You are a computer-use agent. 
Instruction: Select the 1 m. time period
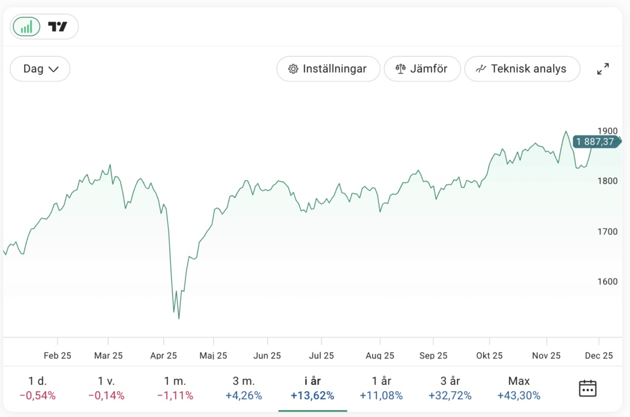[175, 388]
